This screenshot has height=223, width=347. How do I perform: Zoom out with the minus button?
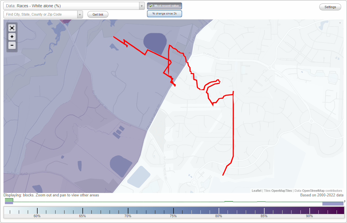click(12, 45)
